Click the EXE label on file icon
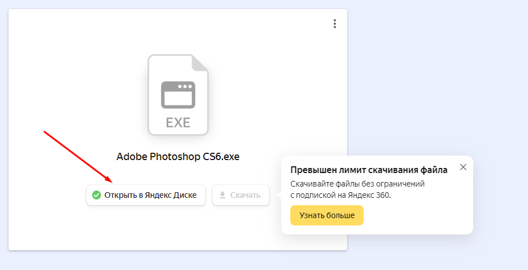This screenshot has height=270, width=528. [x=178, y=122]
